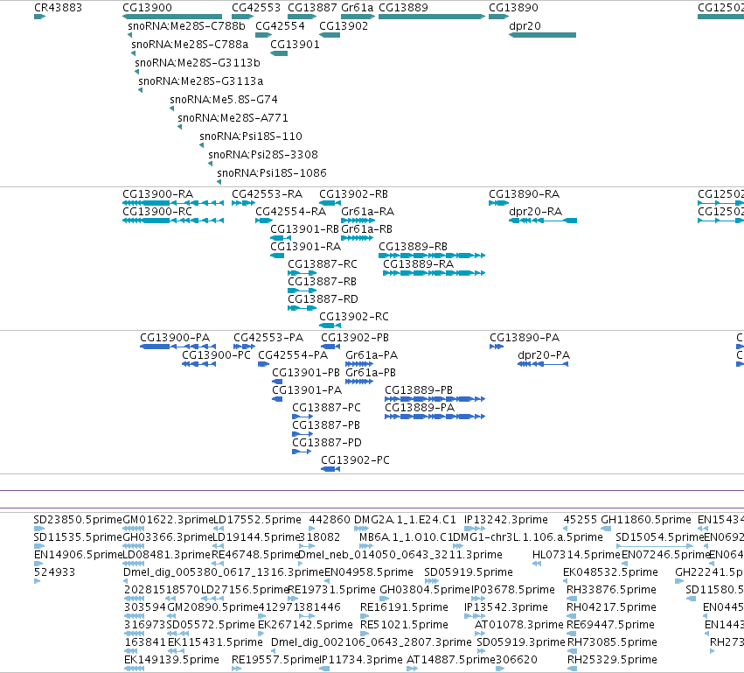The height and width of the screenshot is (673, 744).
Task: Click snoRNA:Psi18S-110 label
Action: tap(251, 137)
